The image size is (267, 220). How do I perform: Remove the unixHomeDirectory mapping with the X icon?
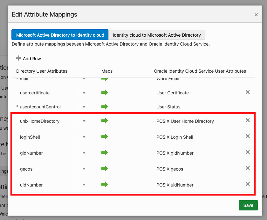248,120
